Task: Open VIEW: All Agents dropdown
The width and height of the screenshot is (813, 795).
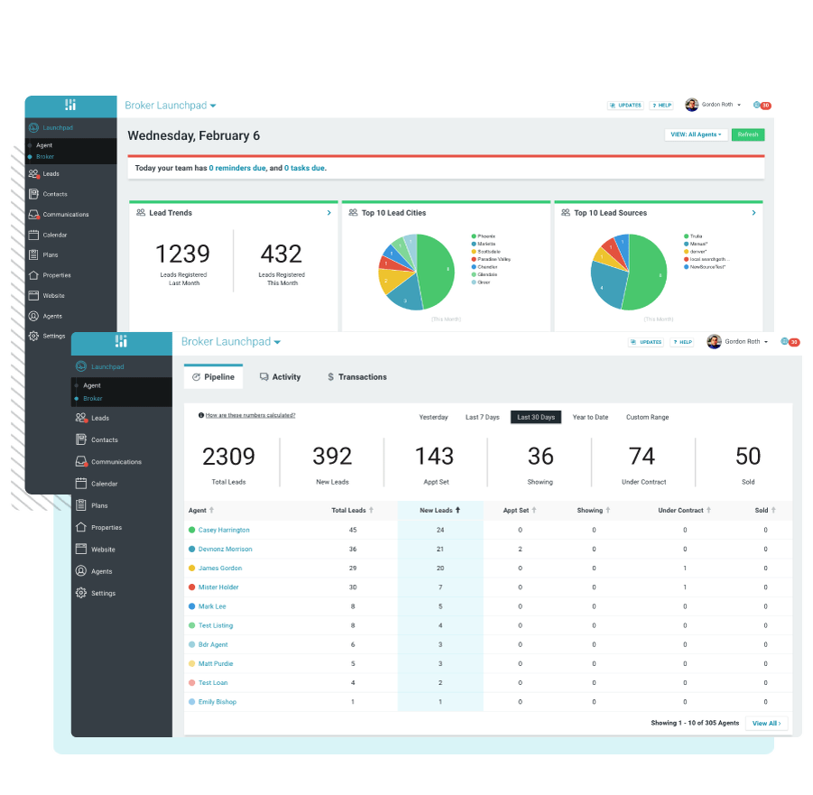Action: point(696,134)
